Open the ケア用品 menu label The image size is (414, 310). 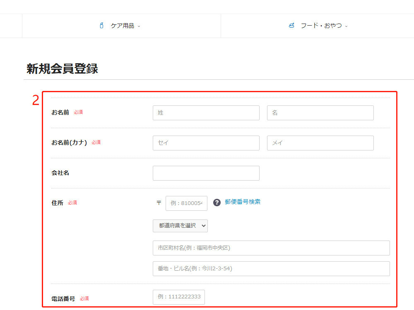[122, 26]
